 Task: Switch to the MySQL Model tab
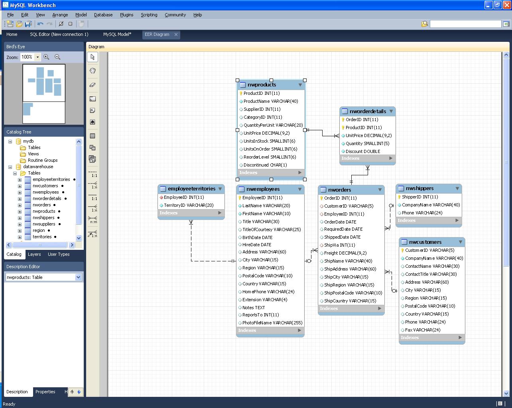click(117, 34)
